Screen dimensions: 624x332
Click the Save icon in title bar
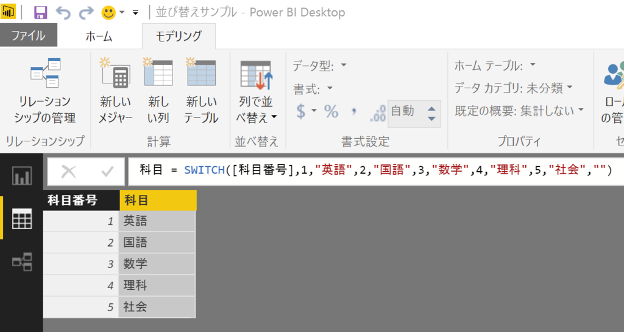click(x=40, y=13)
